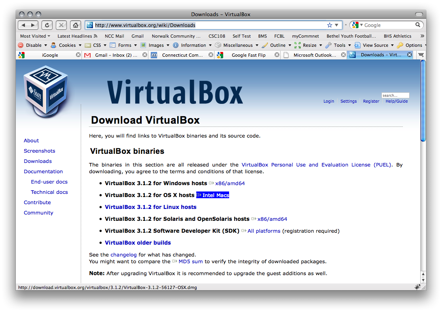
Task: Open the tab list button
Action: coord(421,55)
